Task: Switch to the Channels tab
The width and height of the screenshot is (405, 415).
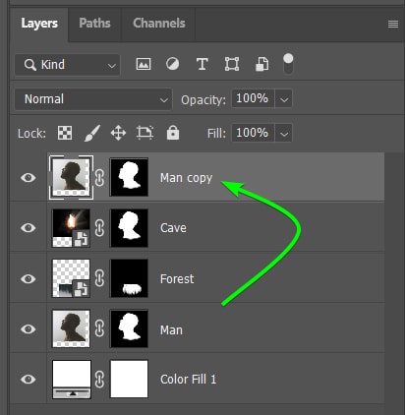Action: click(x=159, y=24)
